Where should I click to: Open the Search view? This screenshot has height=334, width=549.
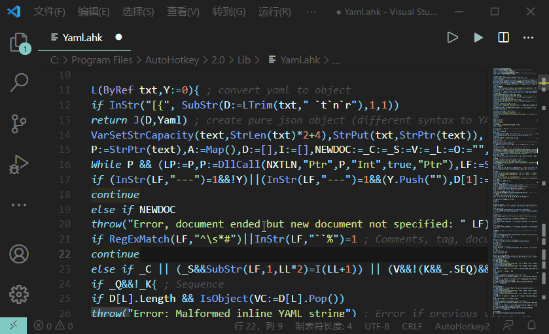(x=19, y=83)
